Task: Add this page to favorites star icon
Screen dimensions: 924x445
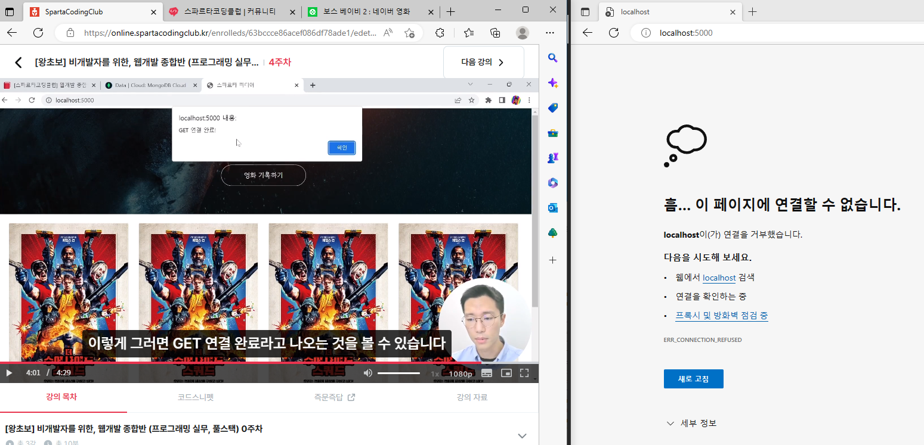Action: tap(409, 33)
